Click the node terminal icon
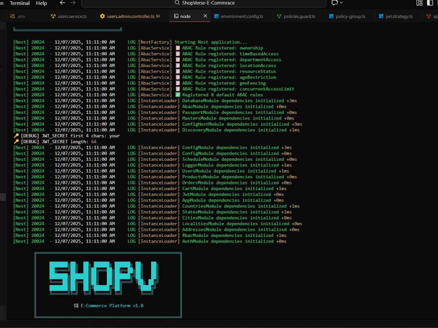This screenshot has height=328, width=438. [176, 16]
